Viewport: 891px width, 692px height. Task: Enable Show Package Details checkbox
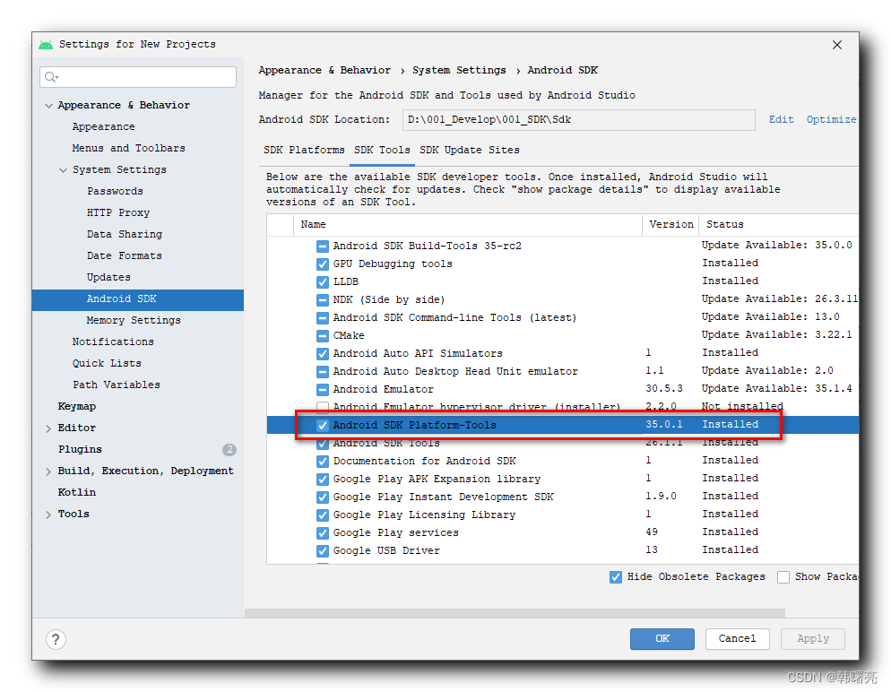click(x=783, y=577)
